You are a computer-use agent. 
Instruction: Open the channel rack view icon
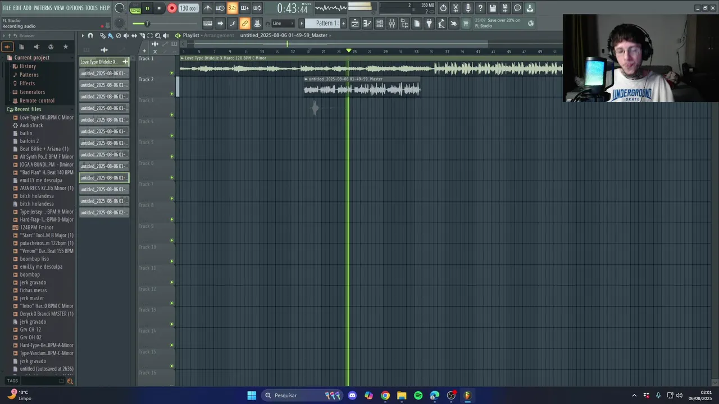click(380, 24)
